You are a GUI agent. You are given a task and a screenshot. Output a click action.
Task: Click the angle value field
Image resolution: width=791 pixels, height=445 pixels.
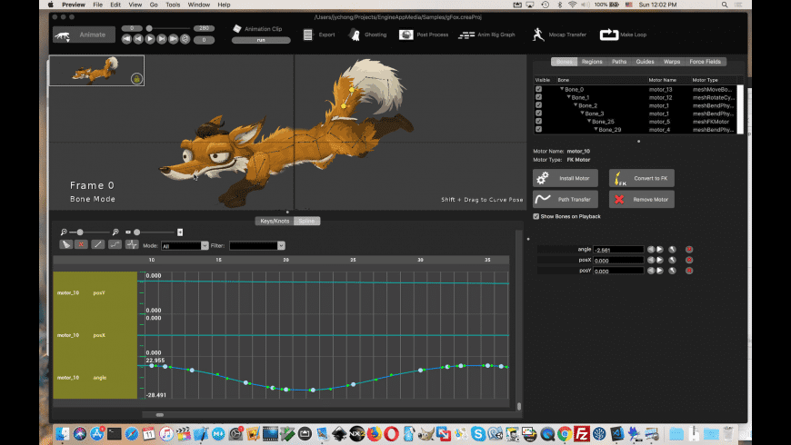[618, 250]
